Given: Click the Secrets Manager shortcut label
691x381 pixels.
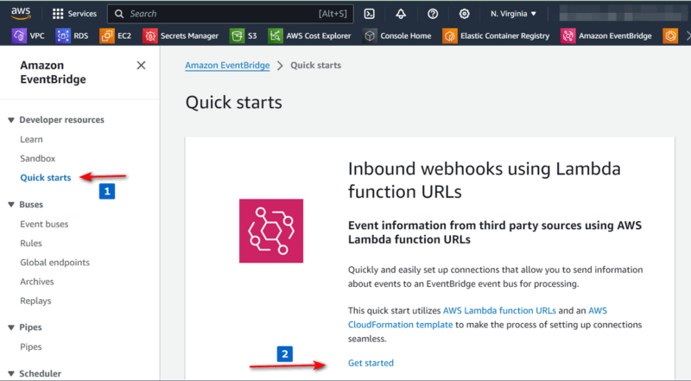Looking at the screenshot, I should point(189,35).
